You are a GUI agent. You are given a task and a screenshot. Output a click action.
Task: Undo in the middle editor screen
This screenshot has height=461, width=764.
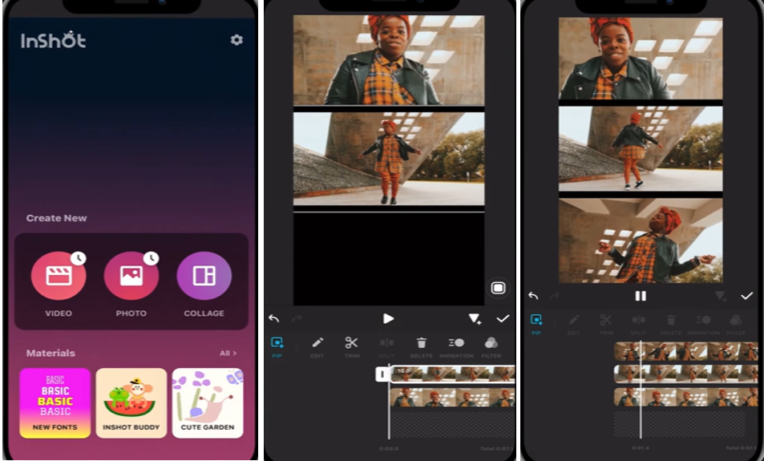click(x=274, y=319)
